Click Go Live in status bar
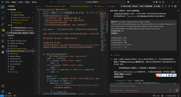Viewport: 181px width, 97px height. [156, 96]
